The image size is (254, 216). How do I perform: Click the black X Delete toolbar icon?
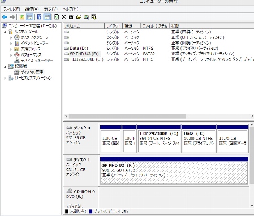click(x=64, y=17)
